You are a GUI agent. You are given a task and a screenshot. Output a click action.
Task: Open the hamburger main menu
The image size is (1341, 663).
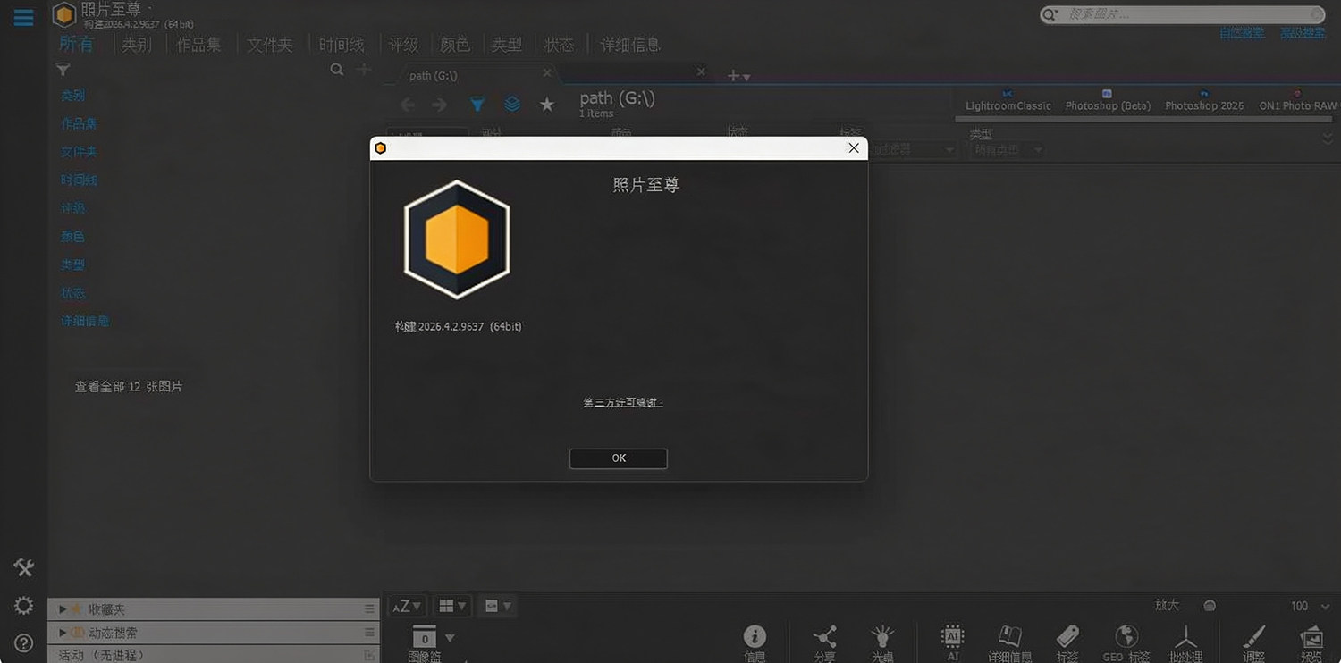(23, 17)
